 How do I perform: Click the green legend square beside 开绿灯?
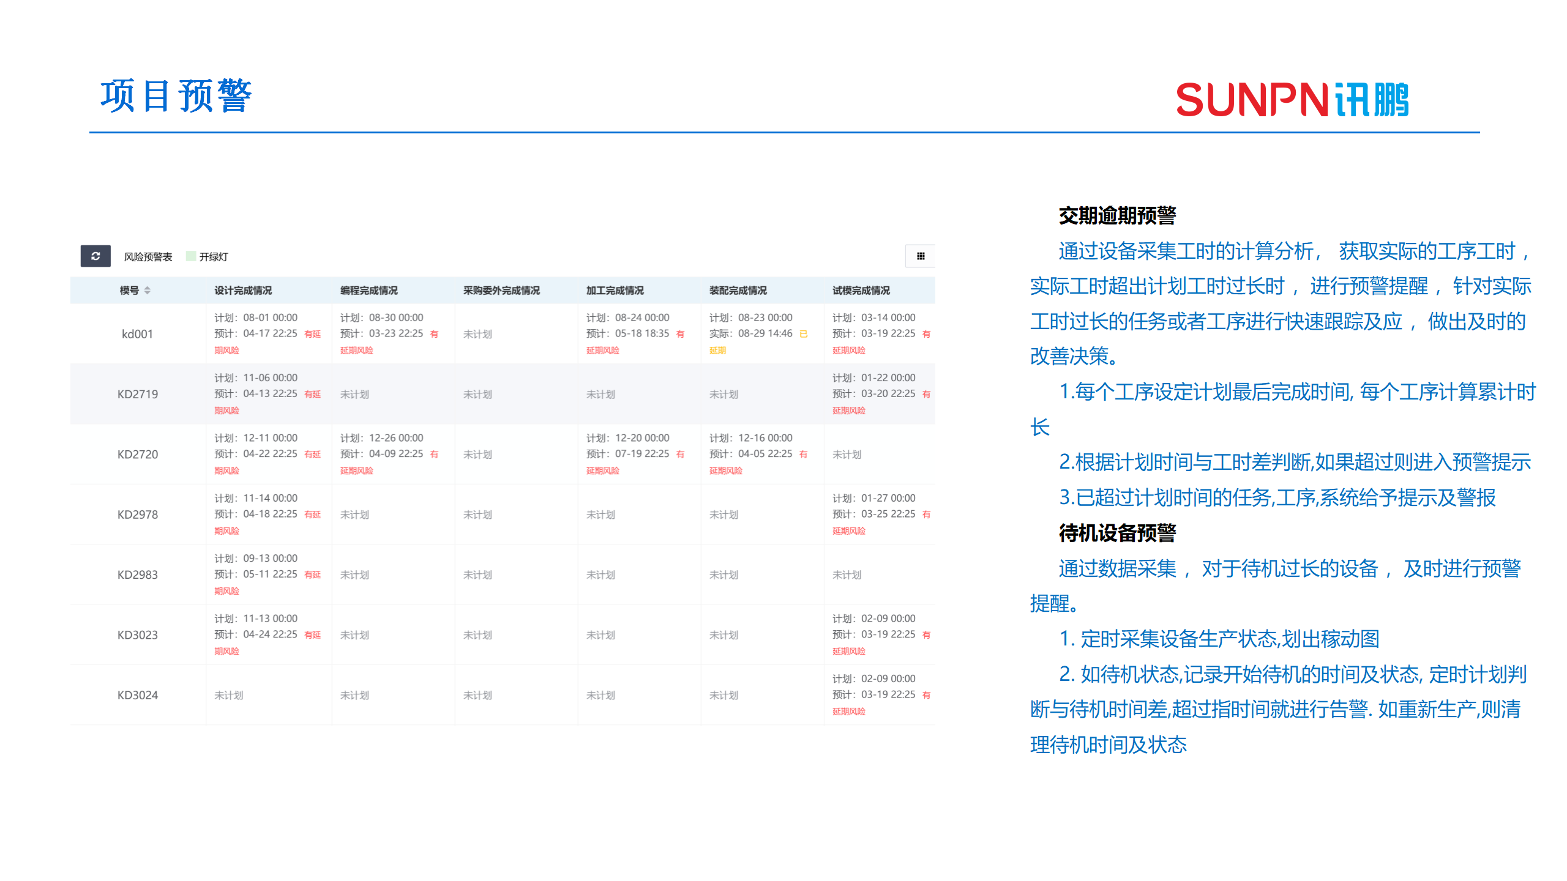tap(190, 256)
